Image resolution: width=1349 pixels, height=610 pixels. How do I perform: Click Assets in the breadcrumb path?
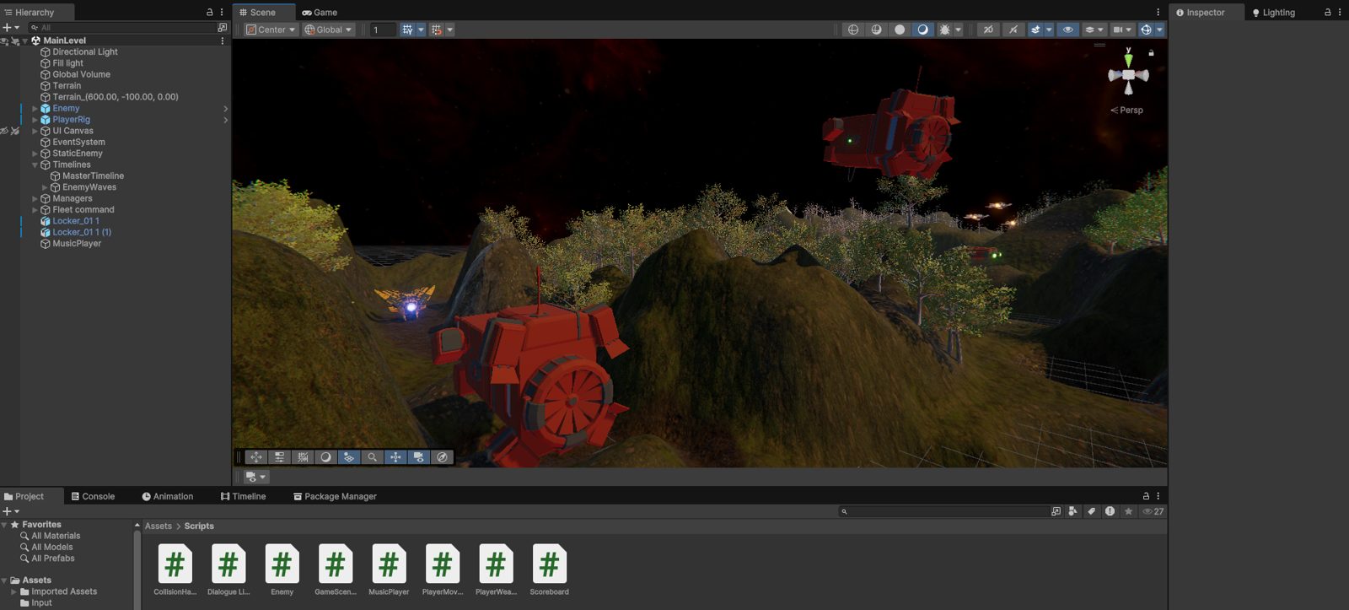tap(158, 526)
